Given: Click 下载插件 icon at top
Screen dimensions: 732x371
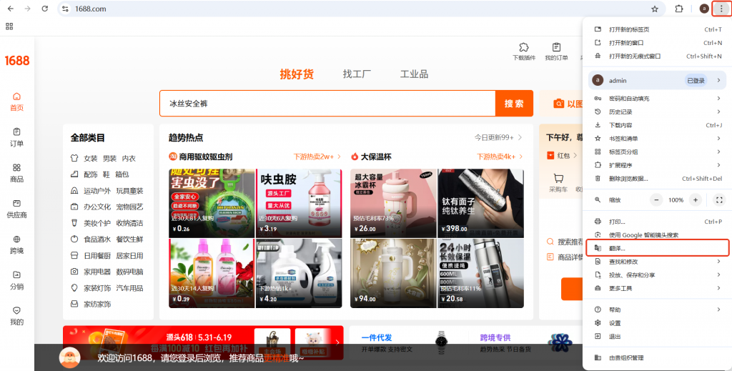Looking at the screenshot, I should click(524, 51).
